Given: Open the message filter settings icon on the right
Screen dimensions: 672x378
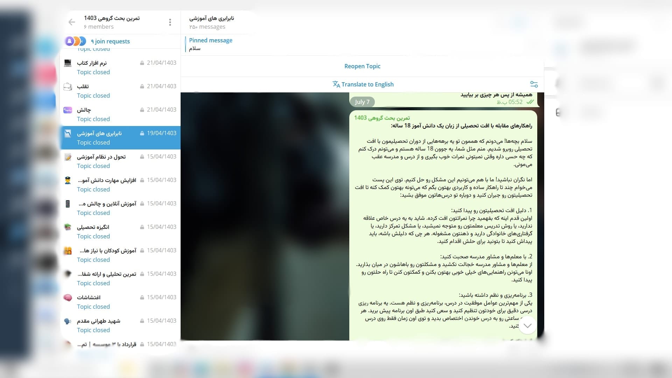Looking at the screenshot, I should pos(534,84).
